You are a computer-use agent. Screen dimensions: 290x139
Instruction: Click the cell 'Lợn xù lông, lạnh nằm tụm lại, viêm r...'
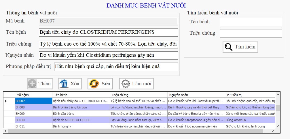[139, 120]
